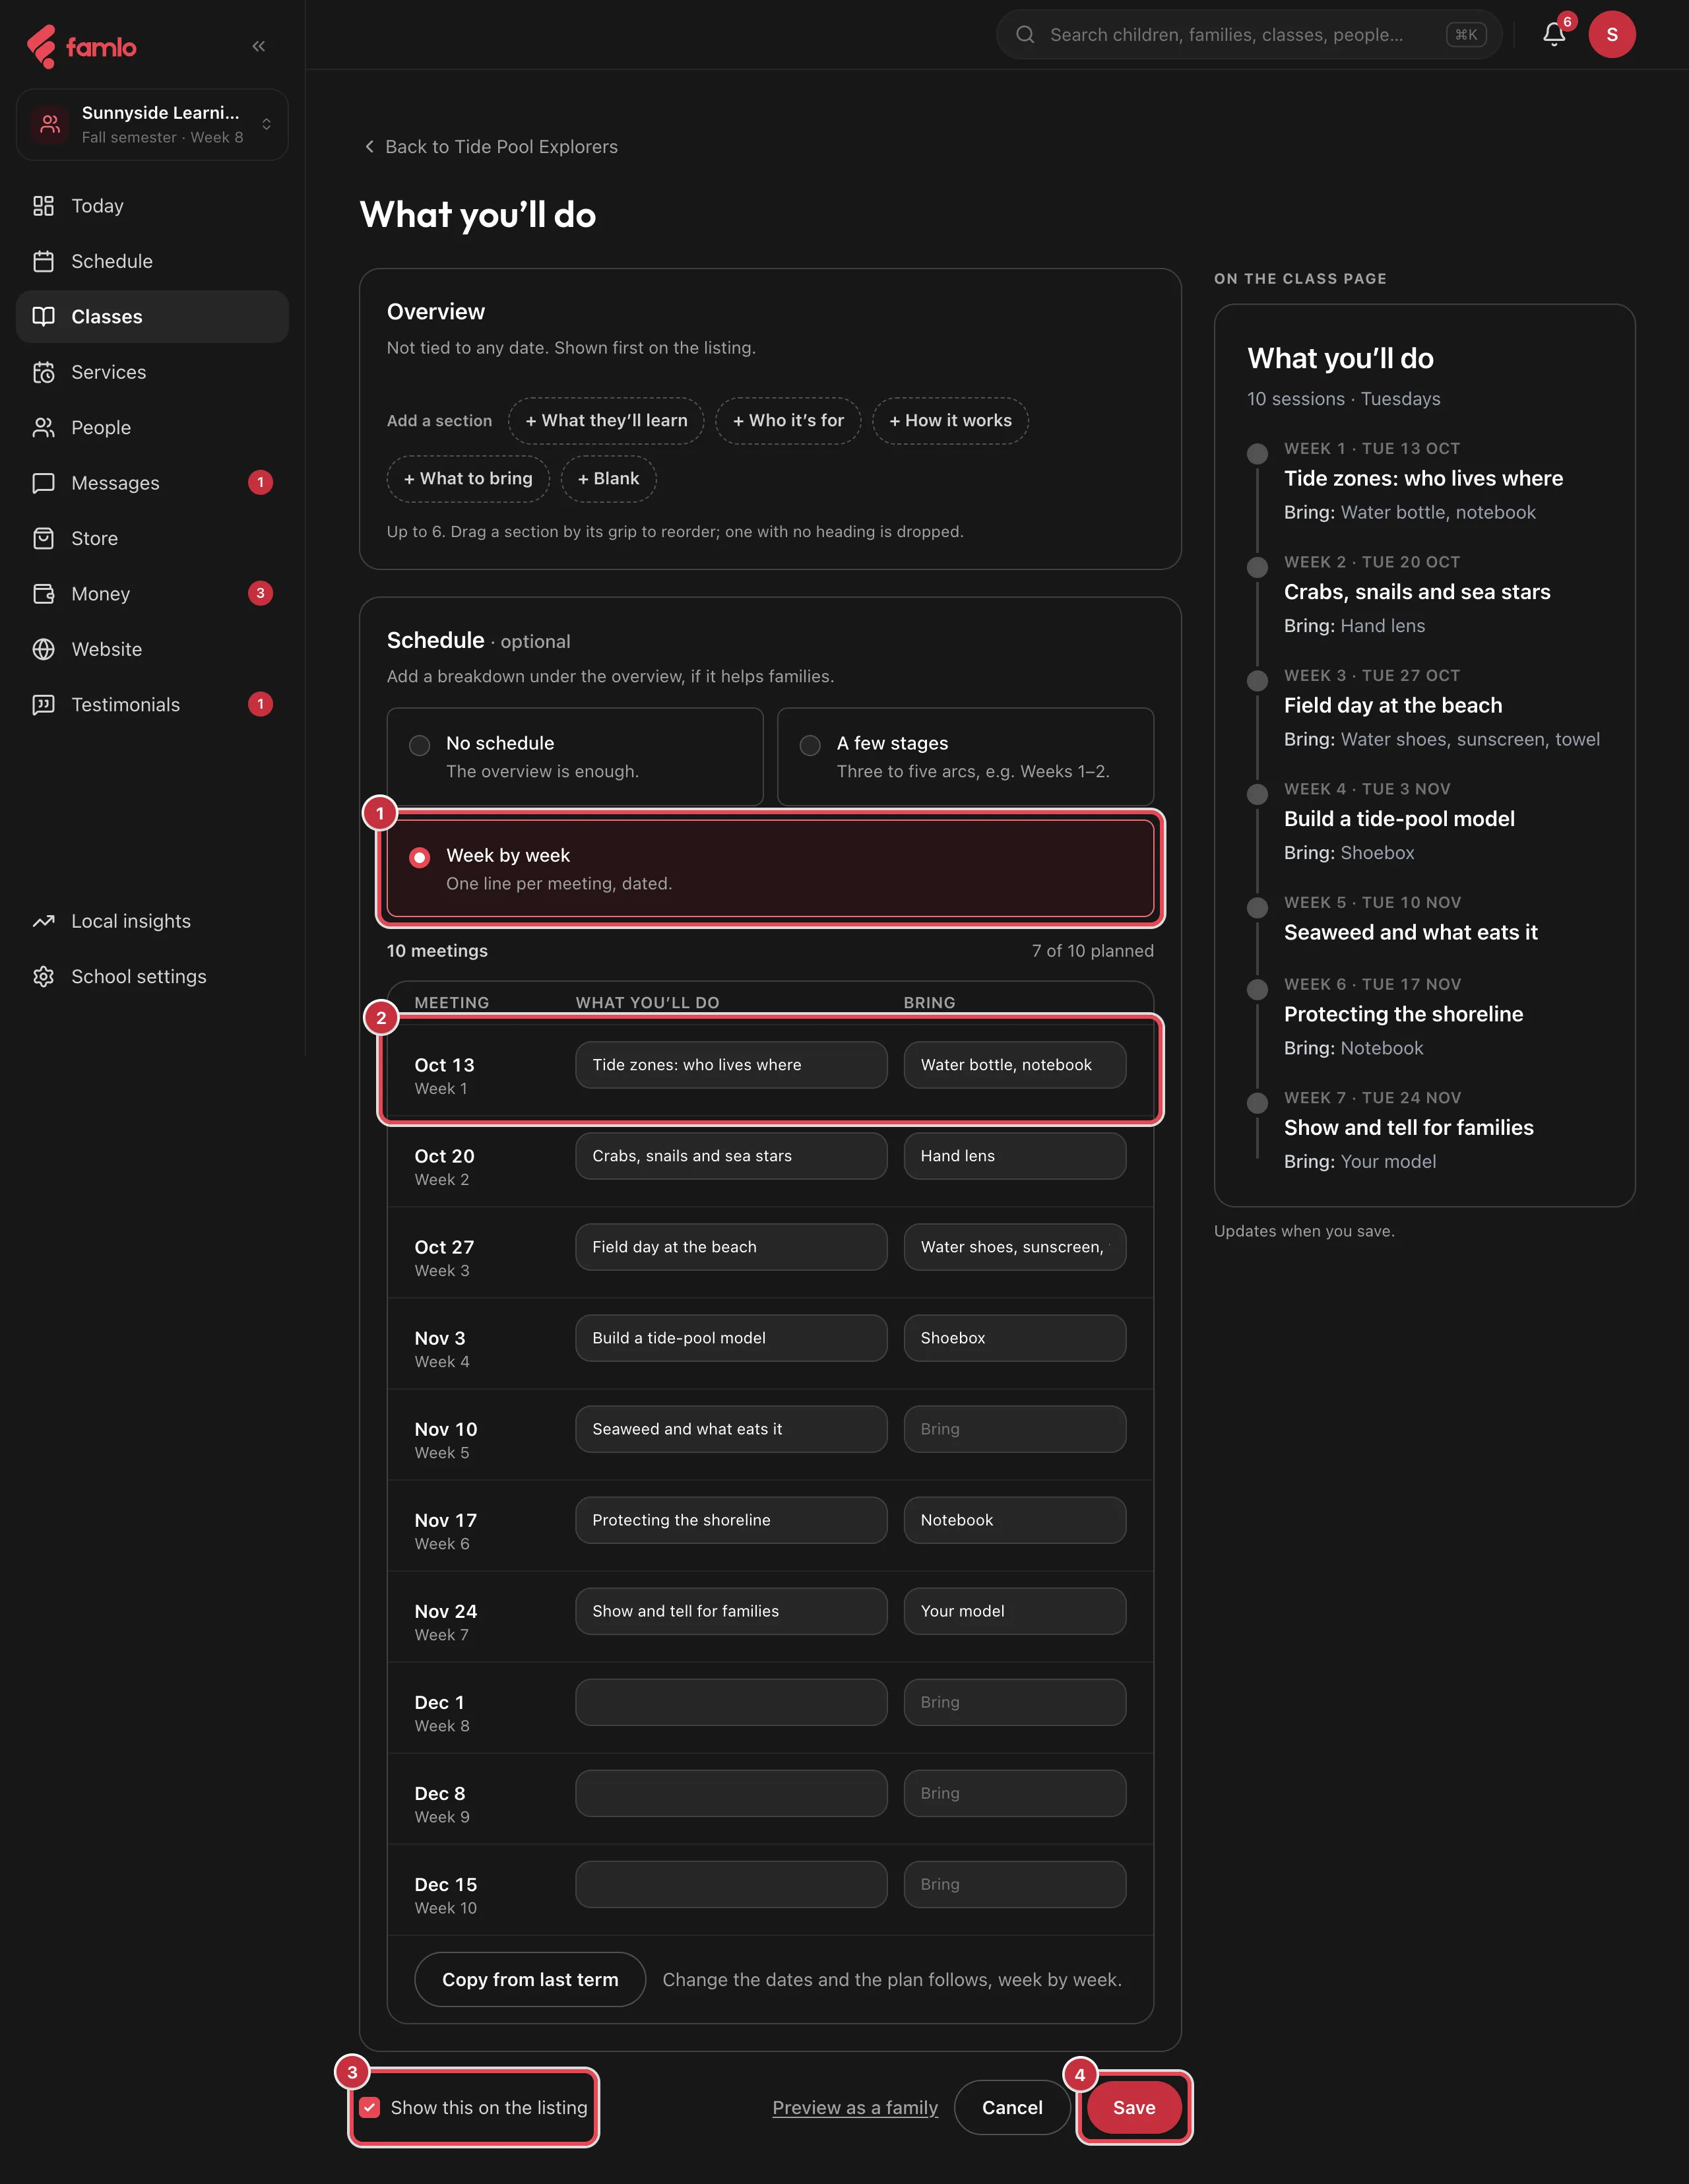Select the A few stages option

tap(965, 756)
